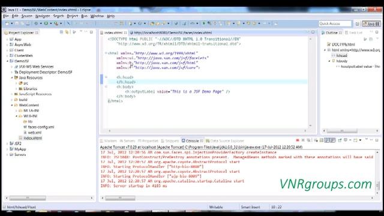
Task: Click the Save toolbar icon
Action: click(x=17, y=23)
